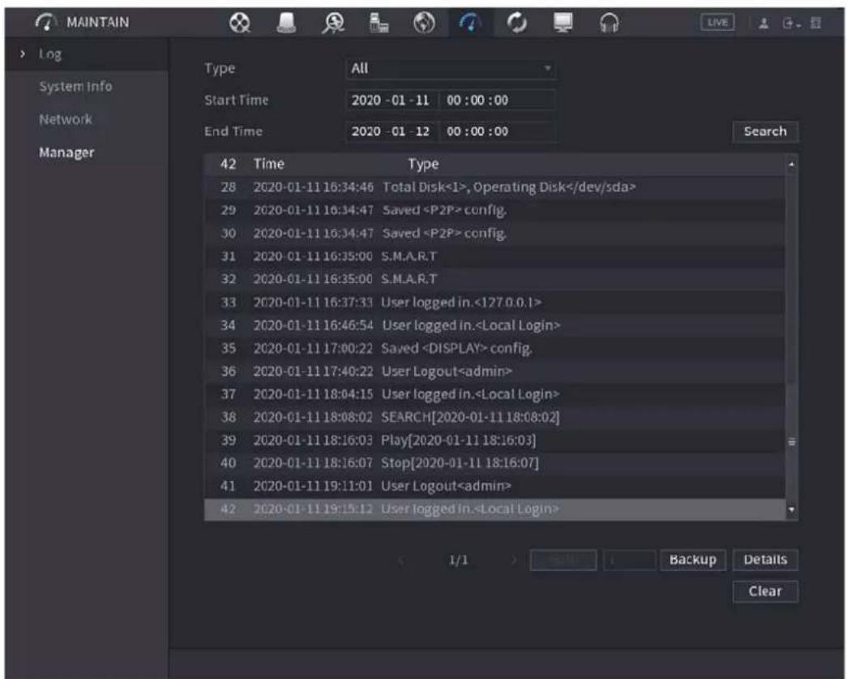Image resolution: width=847 pixels, height=679 pixels.
Task: Click the Time column header
Action: point(269,164)
